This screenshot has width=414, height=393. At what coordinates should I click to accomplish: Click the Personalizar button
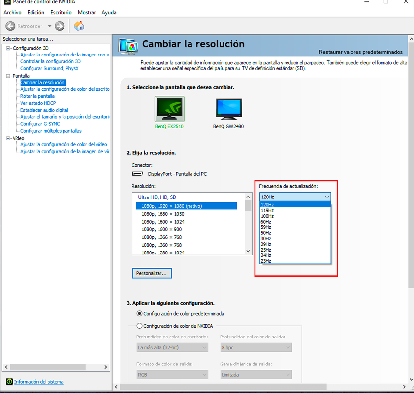tap(152, 273)
